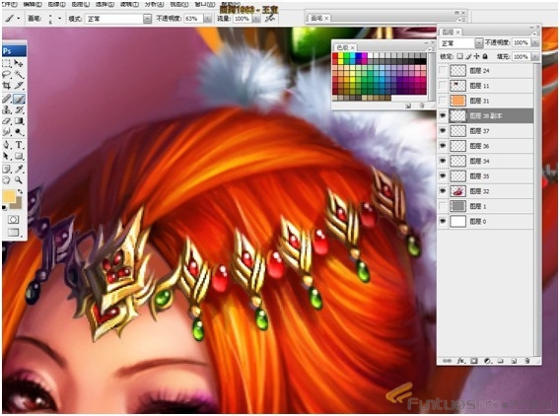
Task: Select the Eraser tool
Action: coord(7,121)
